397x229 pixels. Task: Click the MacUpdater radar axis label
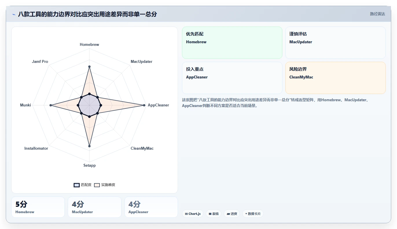(141, 62)
